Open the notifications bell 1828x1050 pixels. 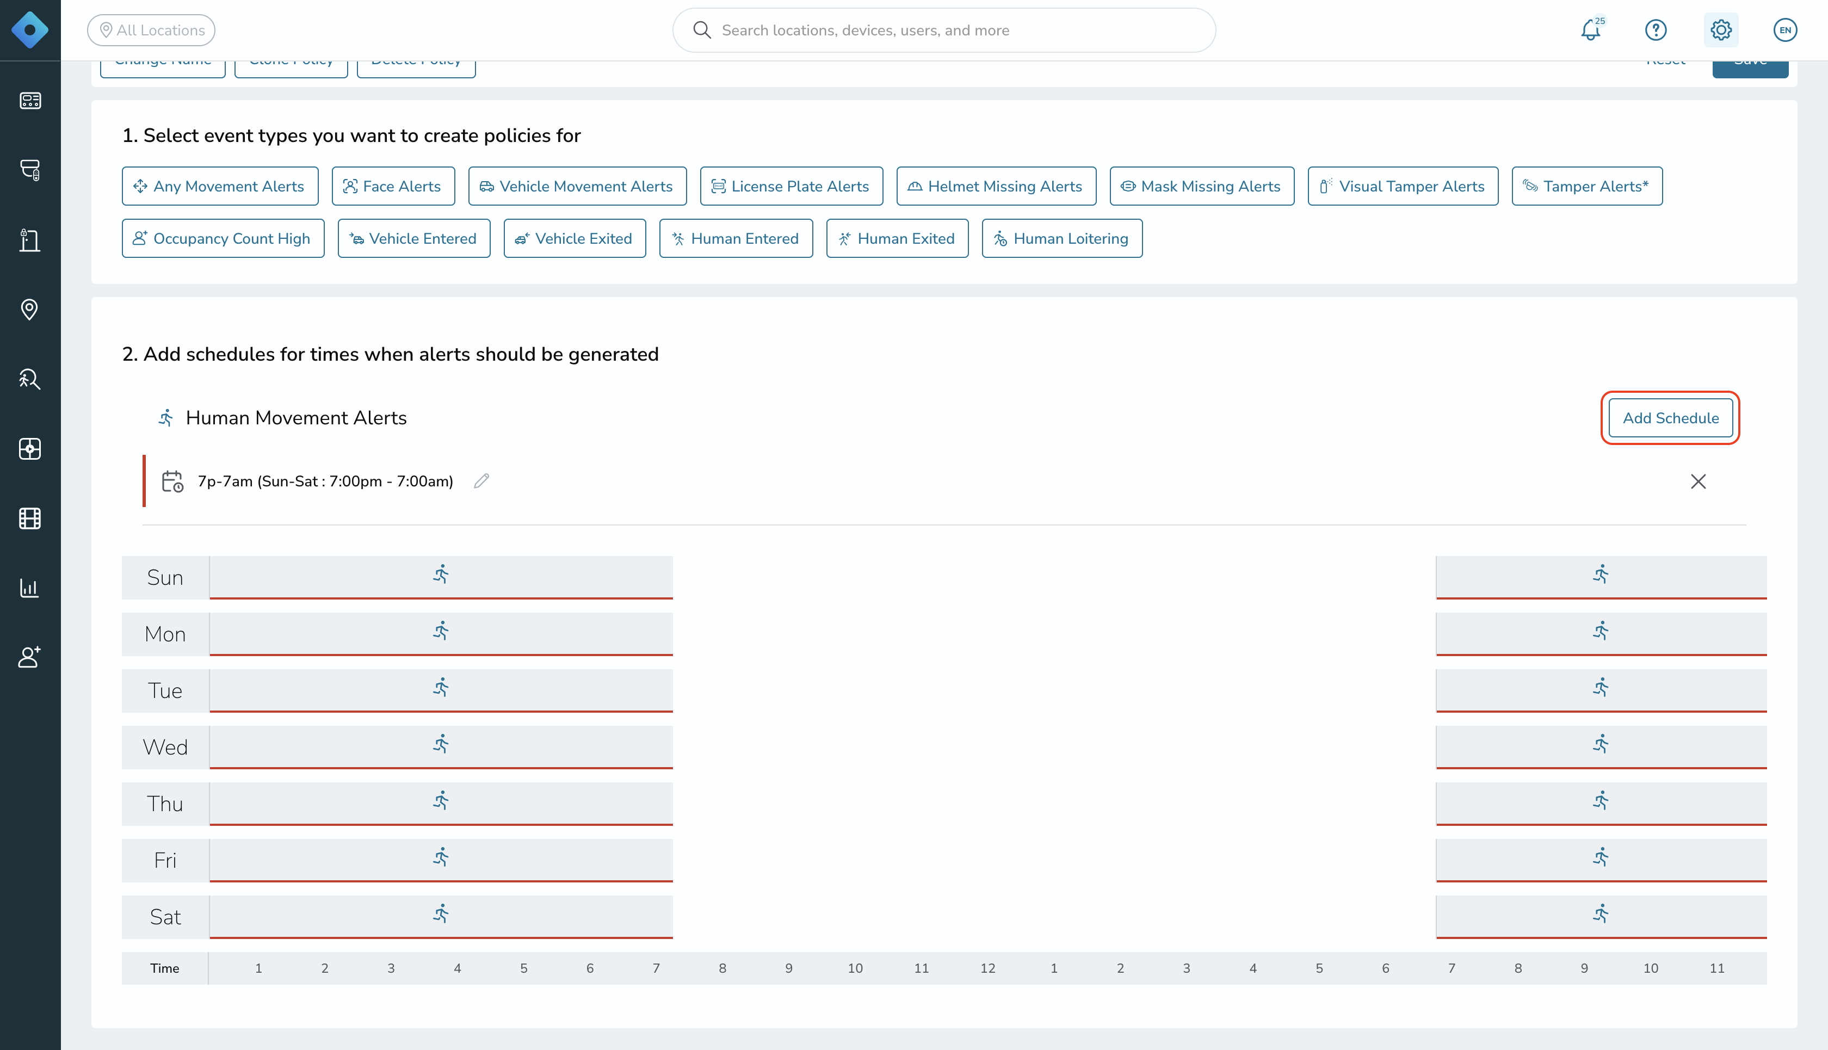coord(1591,29)
